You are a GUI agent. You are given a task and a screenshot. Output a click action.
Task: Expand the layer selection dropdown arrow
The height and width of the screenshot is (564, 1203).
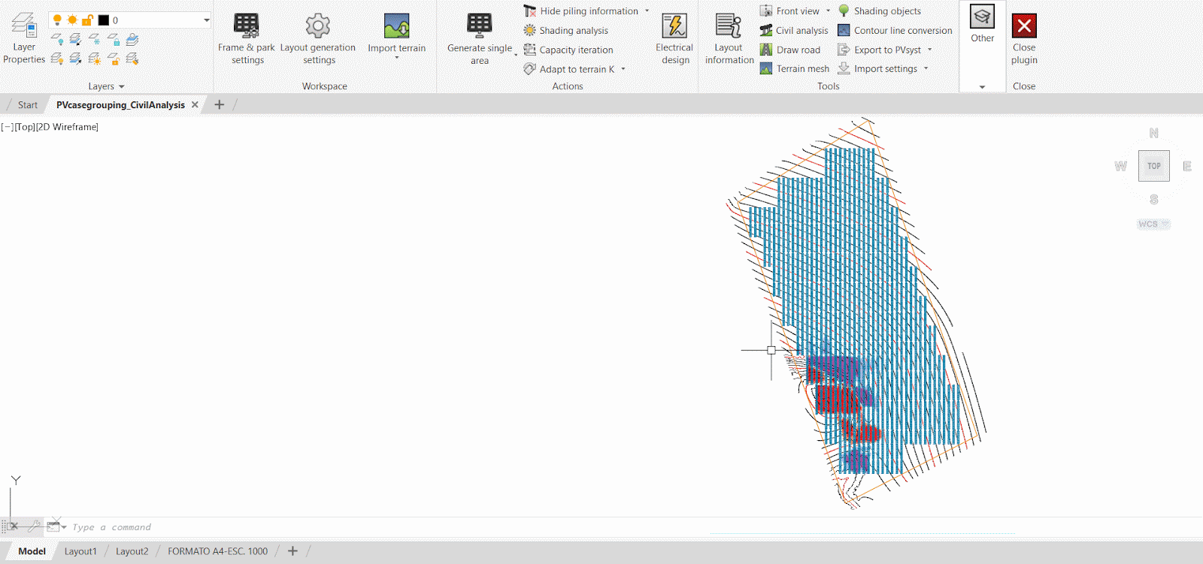(206, 20)
